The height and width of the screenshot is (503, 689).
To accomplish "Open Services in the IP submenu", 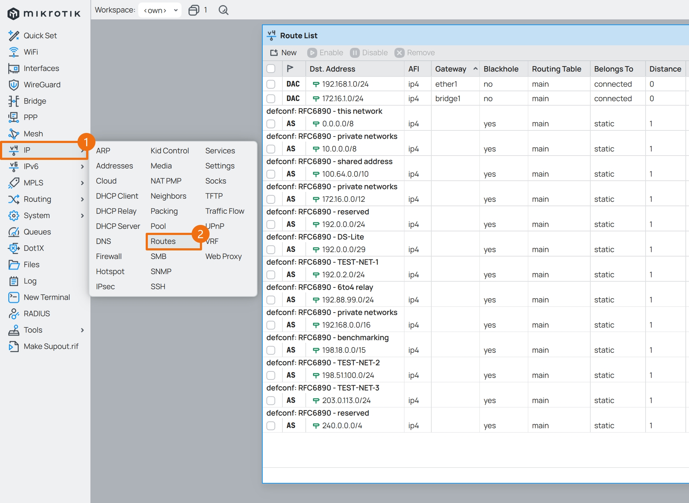I will (x=220, y=151).
